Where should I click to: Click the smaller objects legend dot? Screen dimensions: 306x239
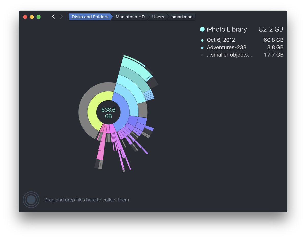[202, 55]
